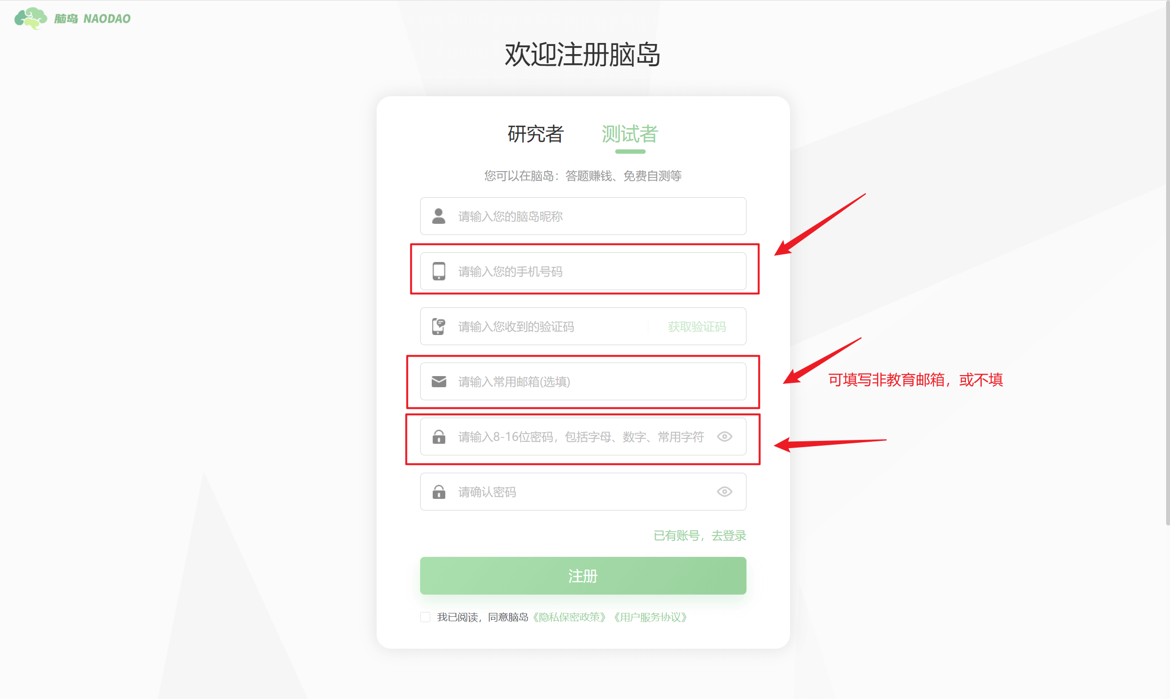The width and height of the screenshot is (1170, 699).
Task: Click the 昵称 nickname input field
Action: coord(583,216)
